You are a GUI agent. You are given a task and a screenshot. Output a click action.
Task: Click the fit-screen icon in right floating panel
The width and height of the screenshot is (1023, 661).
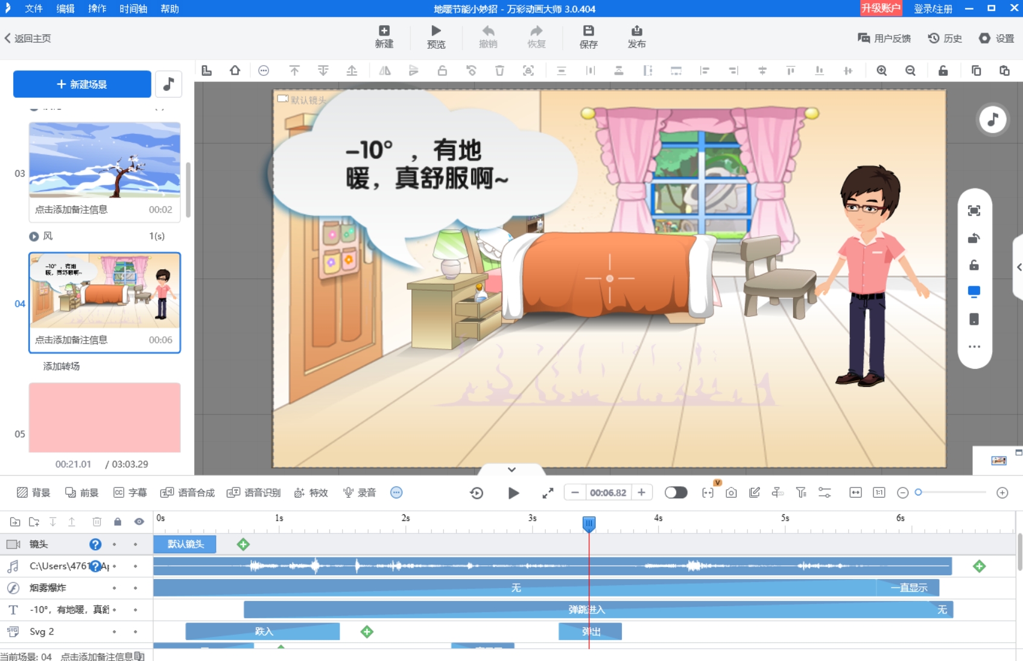pyautogui.click(x=974, y=210)
